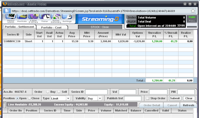The image size is (200, 118).
Task: Tick the Stop Order checkbox
Action: [148, 98]
